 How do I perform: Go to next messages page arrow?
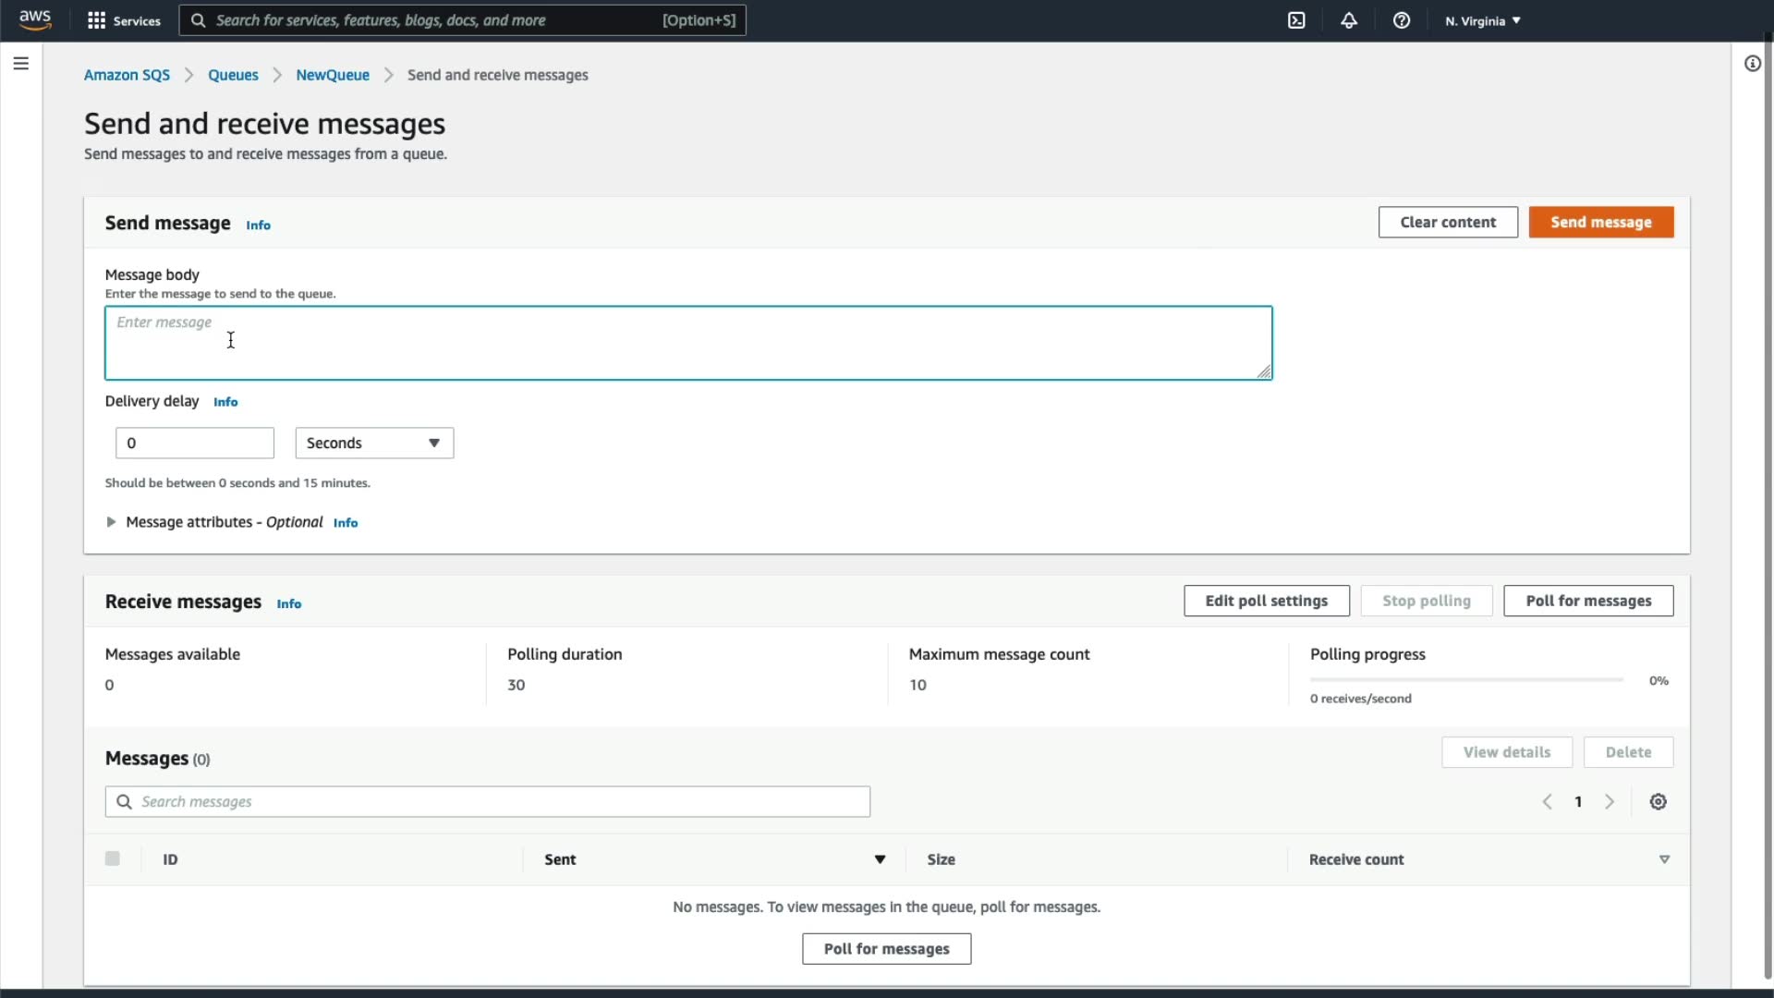[x=1610, y=802]
